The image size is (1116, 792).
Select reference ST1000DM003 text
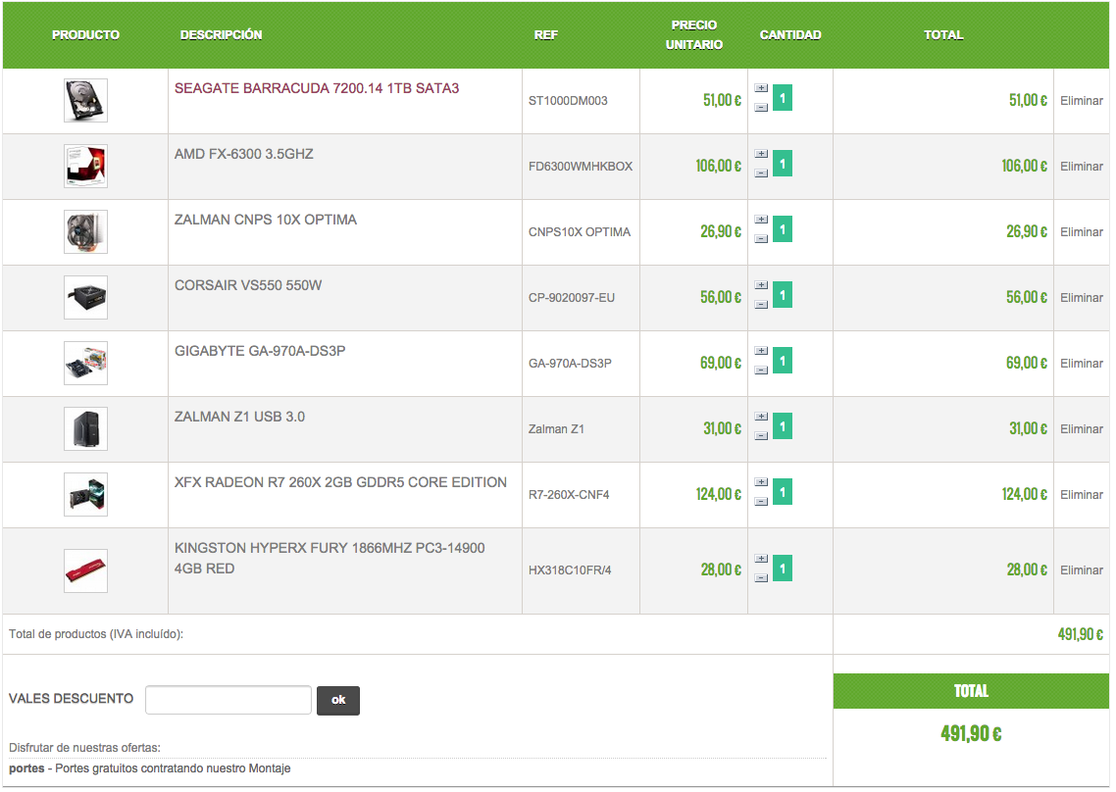(568, 101)
